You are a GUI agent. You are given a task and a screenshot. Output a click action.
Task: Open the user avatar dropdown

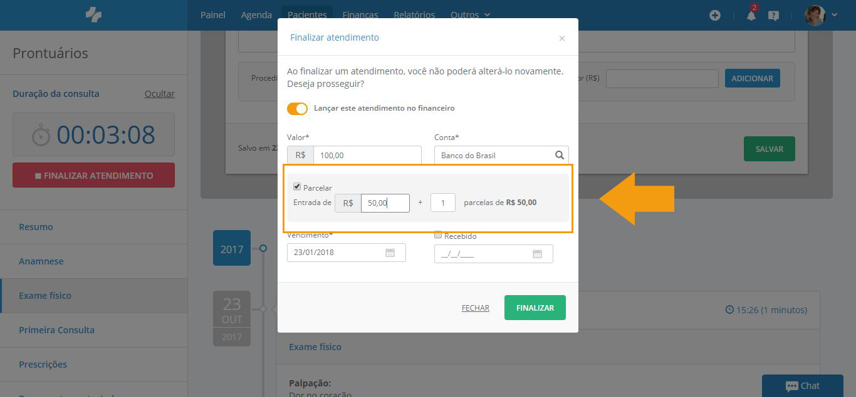click(x=821, y=15)
